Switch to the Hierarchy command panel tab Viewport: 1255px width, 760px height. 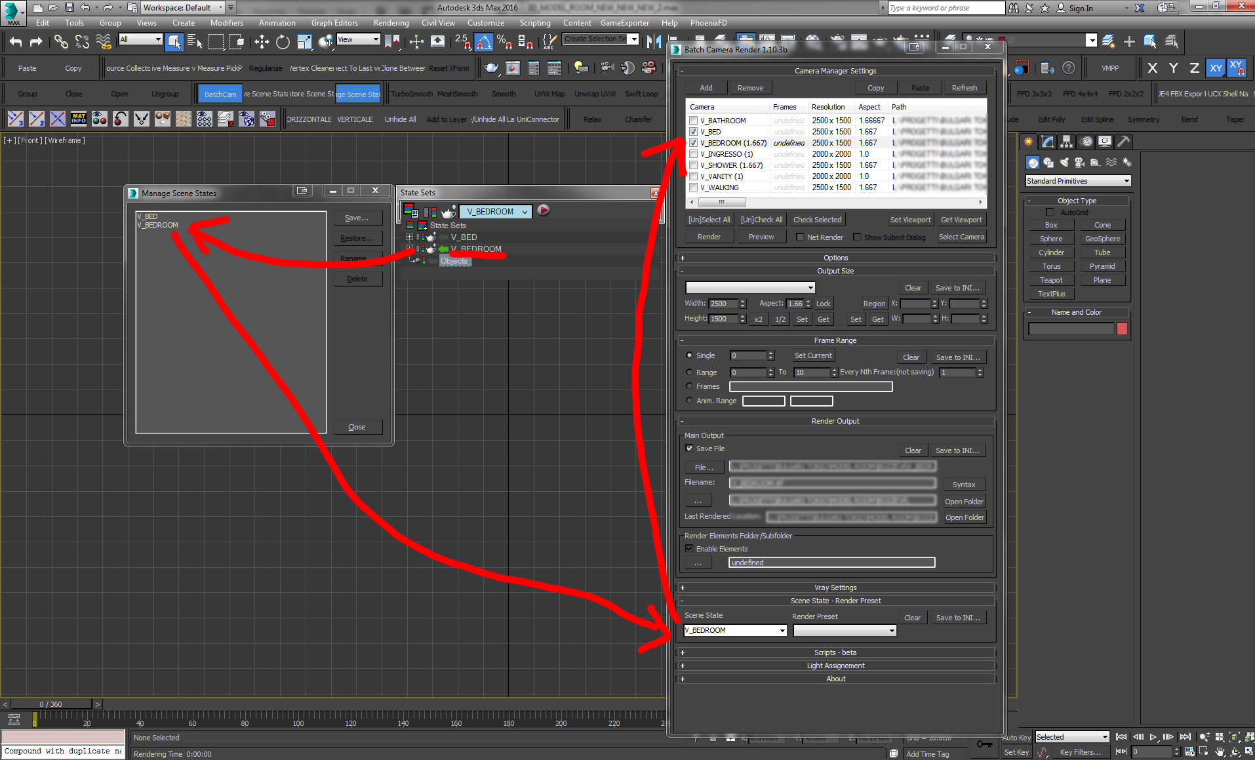tap(1067, 141)
